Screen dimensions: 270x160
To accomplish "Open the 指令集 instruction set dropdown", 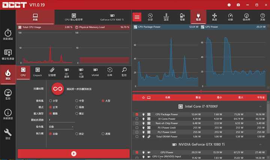I will [x=61, y=127].
